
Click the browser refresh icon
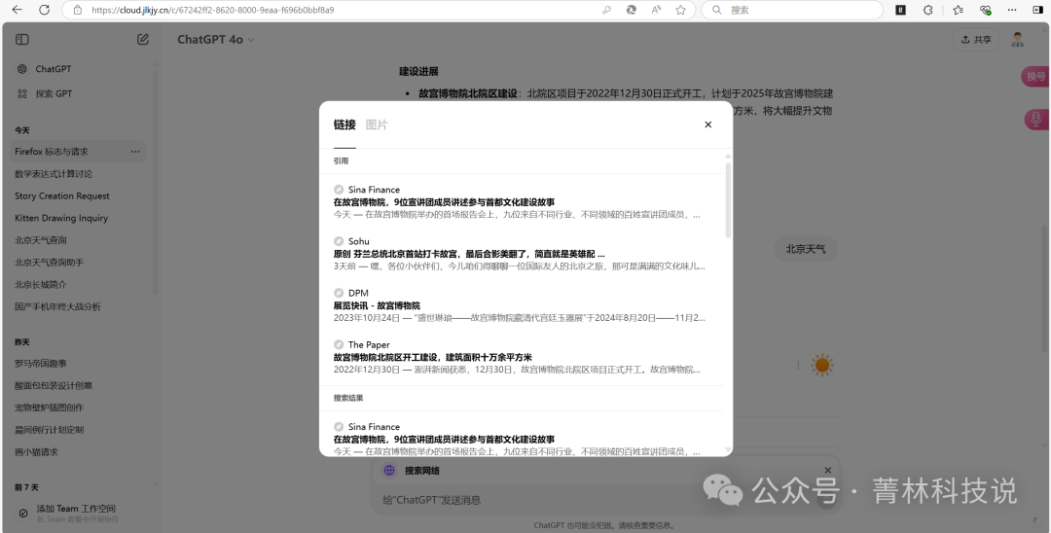[x=45, y=10]
